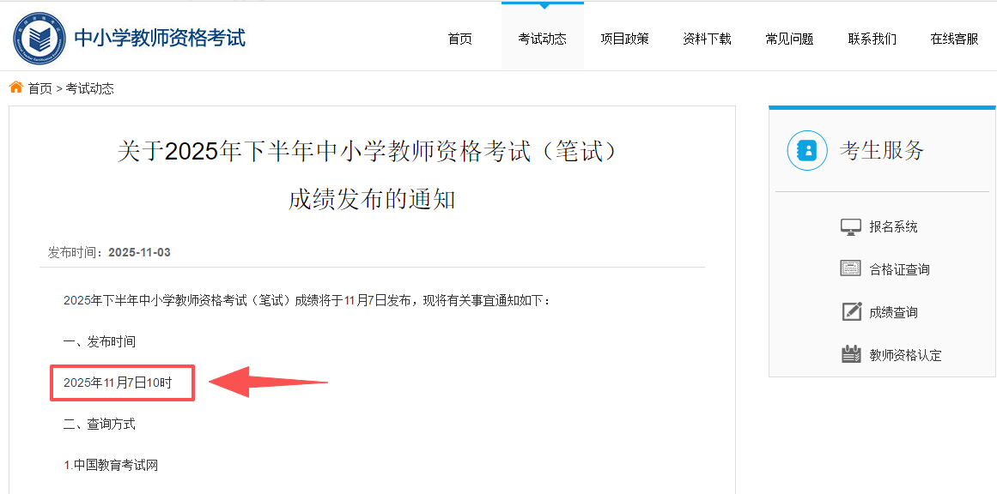Open the 项目政策 menu item
This screenshot has height=494, width=997.
pyautogui.click(x=624, y=39)
